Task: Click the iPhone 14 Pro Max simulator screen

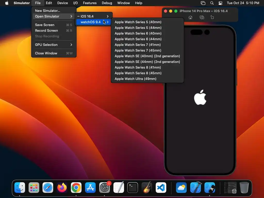Action: coord(200,101)
